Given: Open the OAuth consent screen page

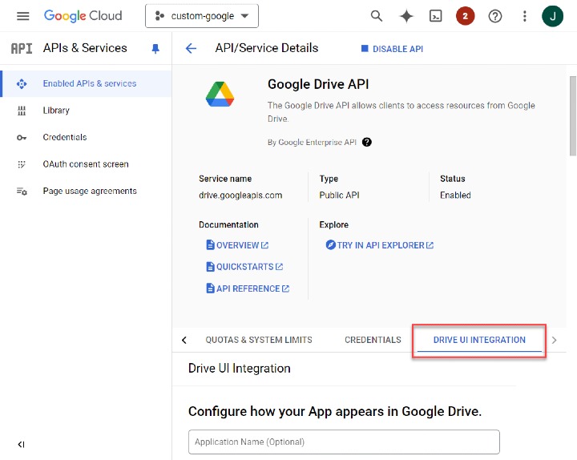Looking at the screenshot, I should point(85,164).
